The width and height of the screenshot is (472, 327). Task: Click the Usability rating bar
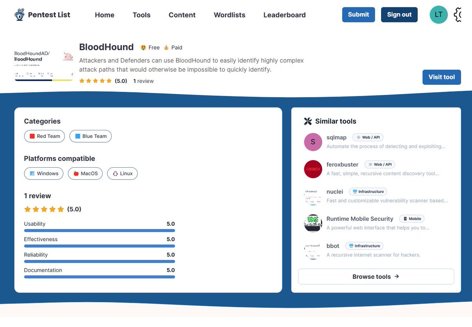[100, 230]
